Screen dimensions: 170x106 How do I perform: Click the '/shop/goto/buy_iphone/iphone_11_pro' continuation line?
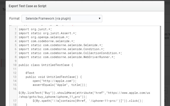[53, 97]
